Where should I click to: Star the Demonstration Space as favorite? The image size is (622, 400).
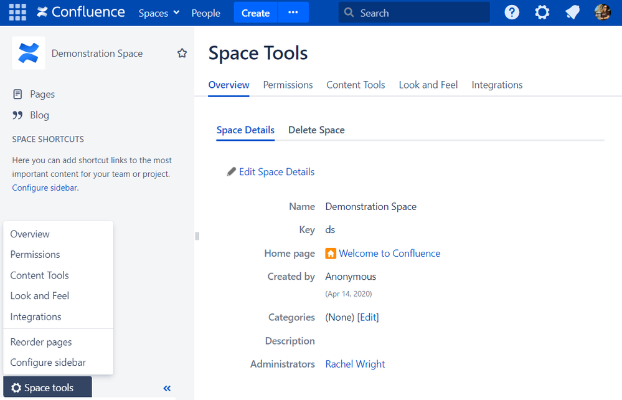tap(182, 53)
